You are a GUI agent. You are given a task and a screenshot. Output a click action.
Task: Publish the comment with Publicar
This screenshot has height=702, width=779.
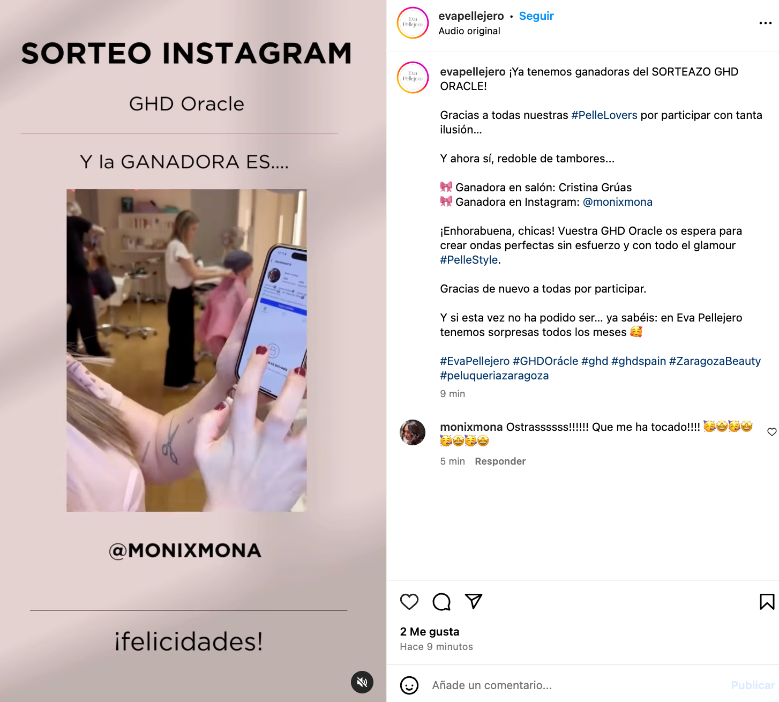point(753,685)
